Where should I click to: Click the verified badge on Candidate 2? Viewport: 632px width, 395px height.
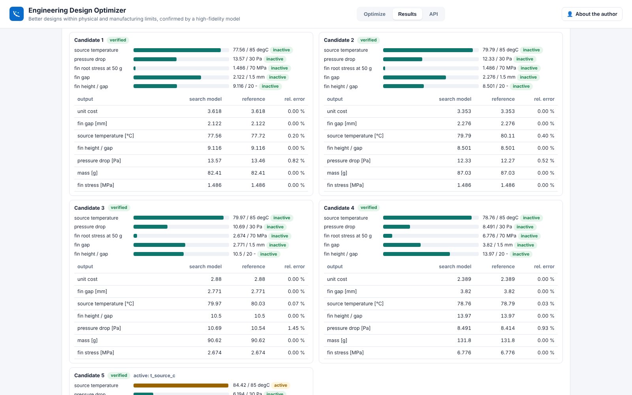click(x=369, y=40)
